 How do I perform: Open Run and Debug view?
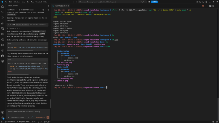[x=2, y=23]
